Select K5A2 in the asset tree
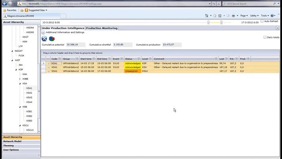This screenshot has width=282, height=159. [x=29, y=93]
